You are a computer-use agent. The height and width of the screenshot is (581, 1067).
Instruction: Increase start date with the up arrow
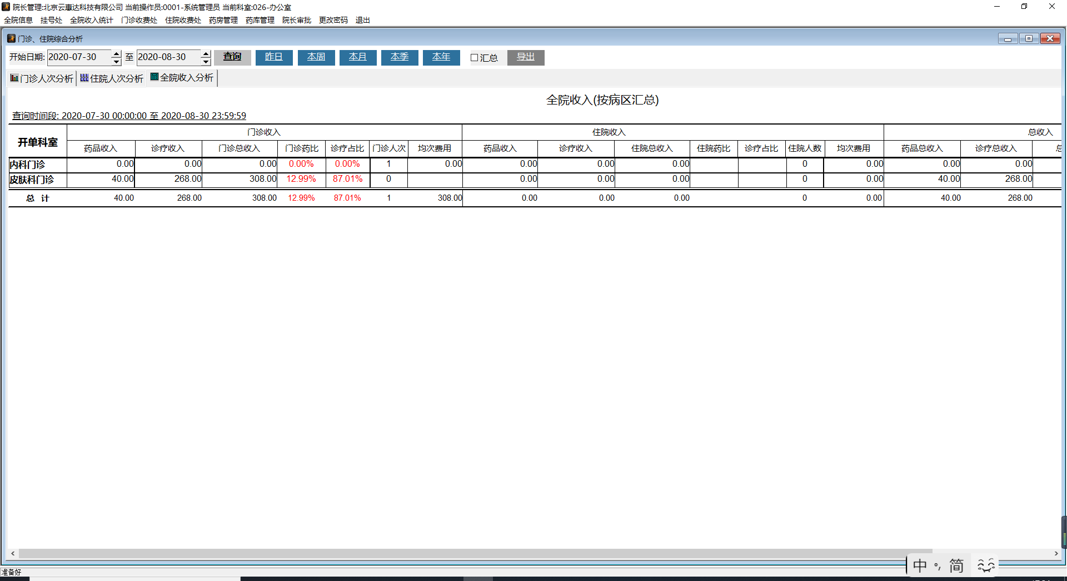click(x=116, y=54)
